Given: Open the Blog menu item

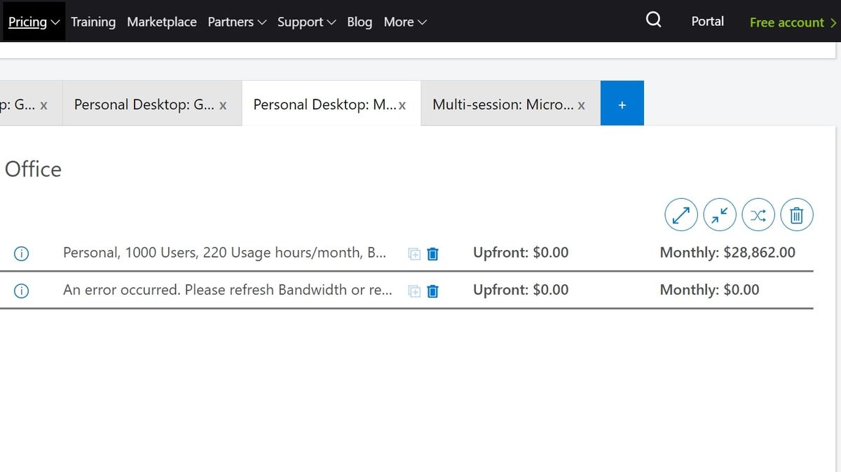Looking at the screenshot, I should 360,22.
